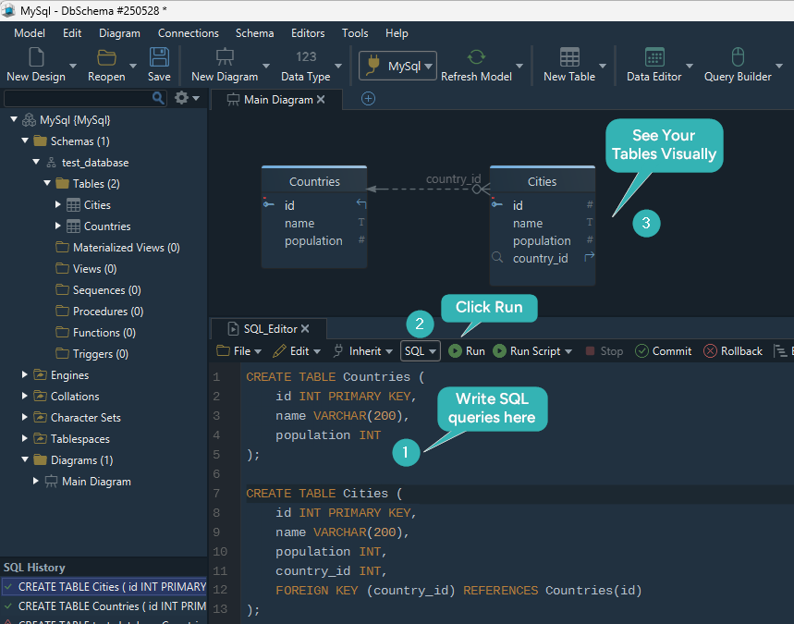This screenshot has width=794, height=624.
Task: Open the SQL mode dropdown in editor toolbar
Action: tap(421, 351)
